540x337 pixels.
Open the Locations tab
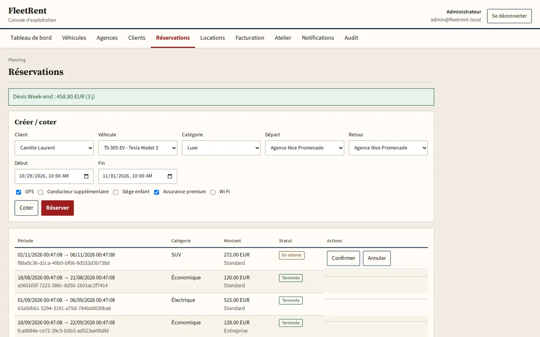213,38
